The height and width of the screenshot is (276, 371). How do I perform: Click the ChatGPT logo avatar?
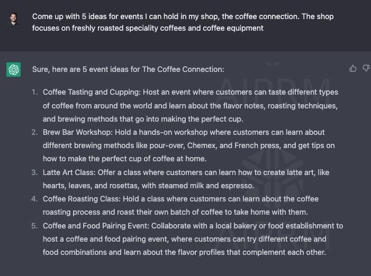coord(14,69)
